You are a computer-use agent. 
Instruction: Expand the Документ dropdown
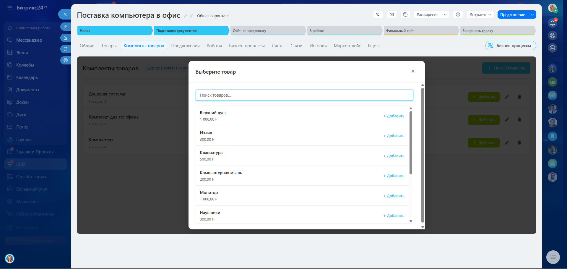pyautogui.click(x=480, y=14)
